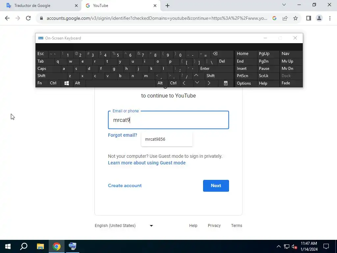Open the English (United States) language dropdown

[124, 225]
